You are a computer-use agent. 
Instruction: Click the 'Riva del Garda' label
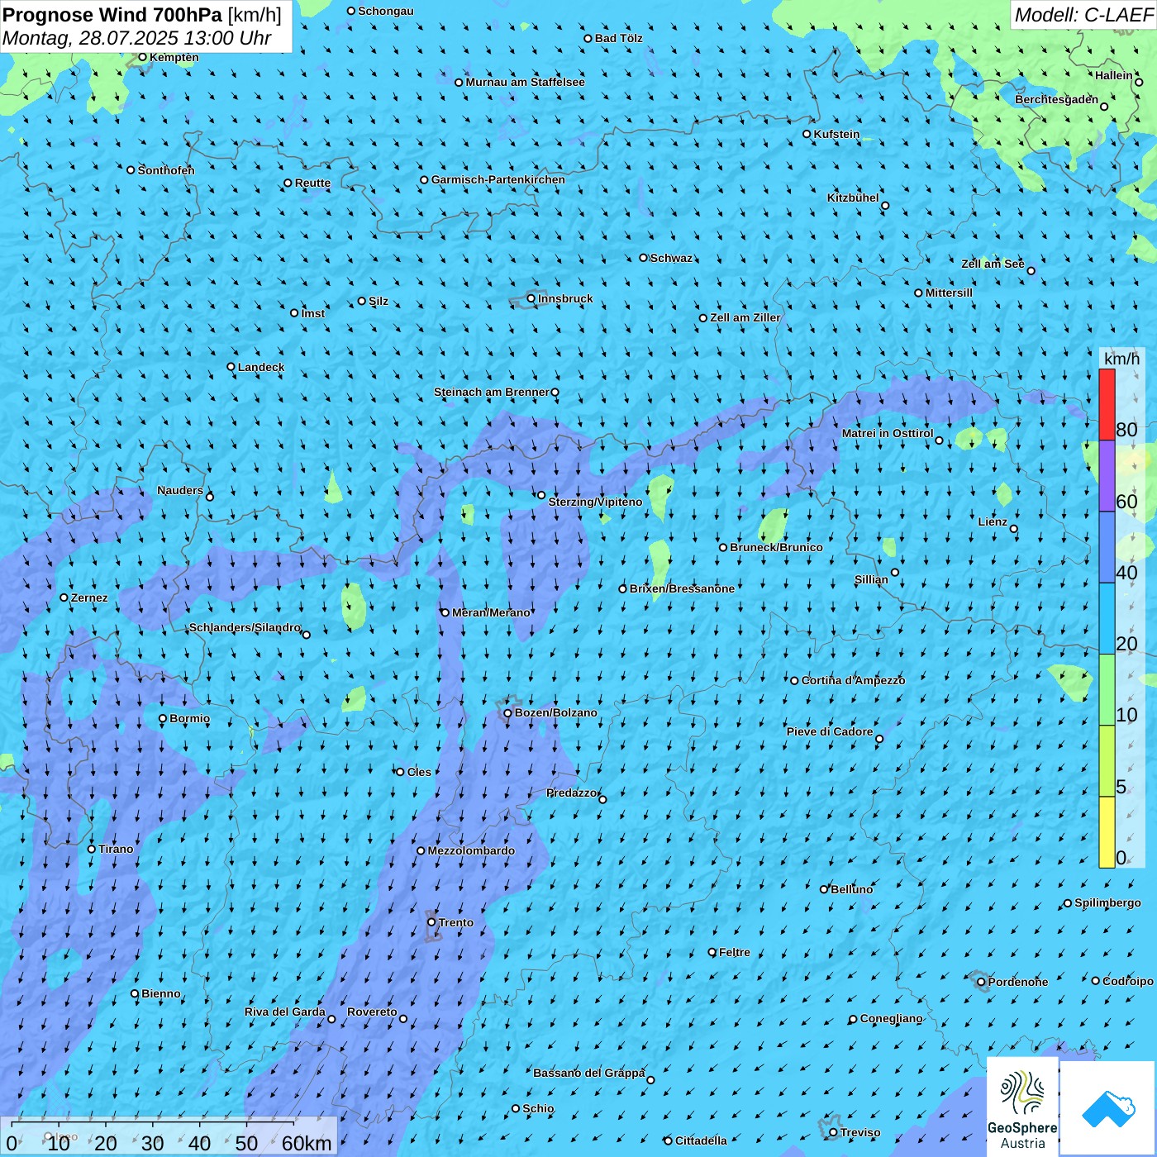tap(285, 1012)
